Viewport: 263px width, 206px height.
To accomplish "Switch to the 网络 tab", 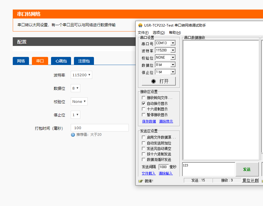I will tap(21, 61).
